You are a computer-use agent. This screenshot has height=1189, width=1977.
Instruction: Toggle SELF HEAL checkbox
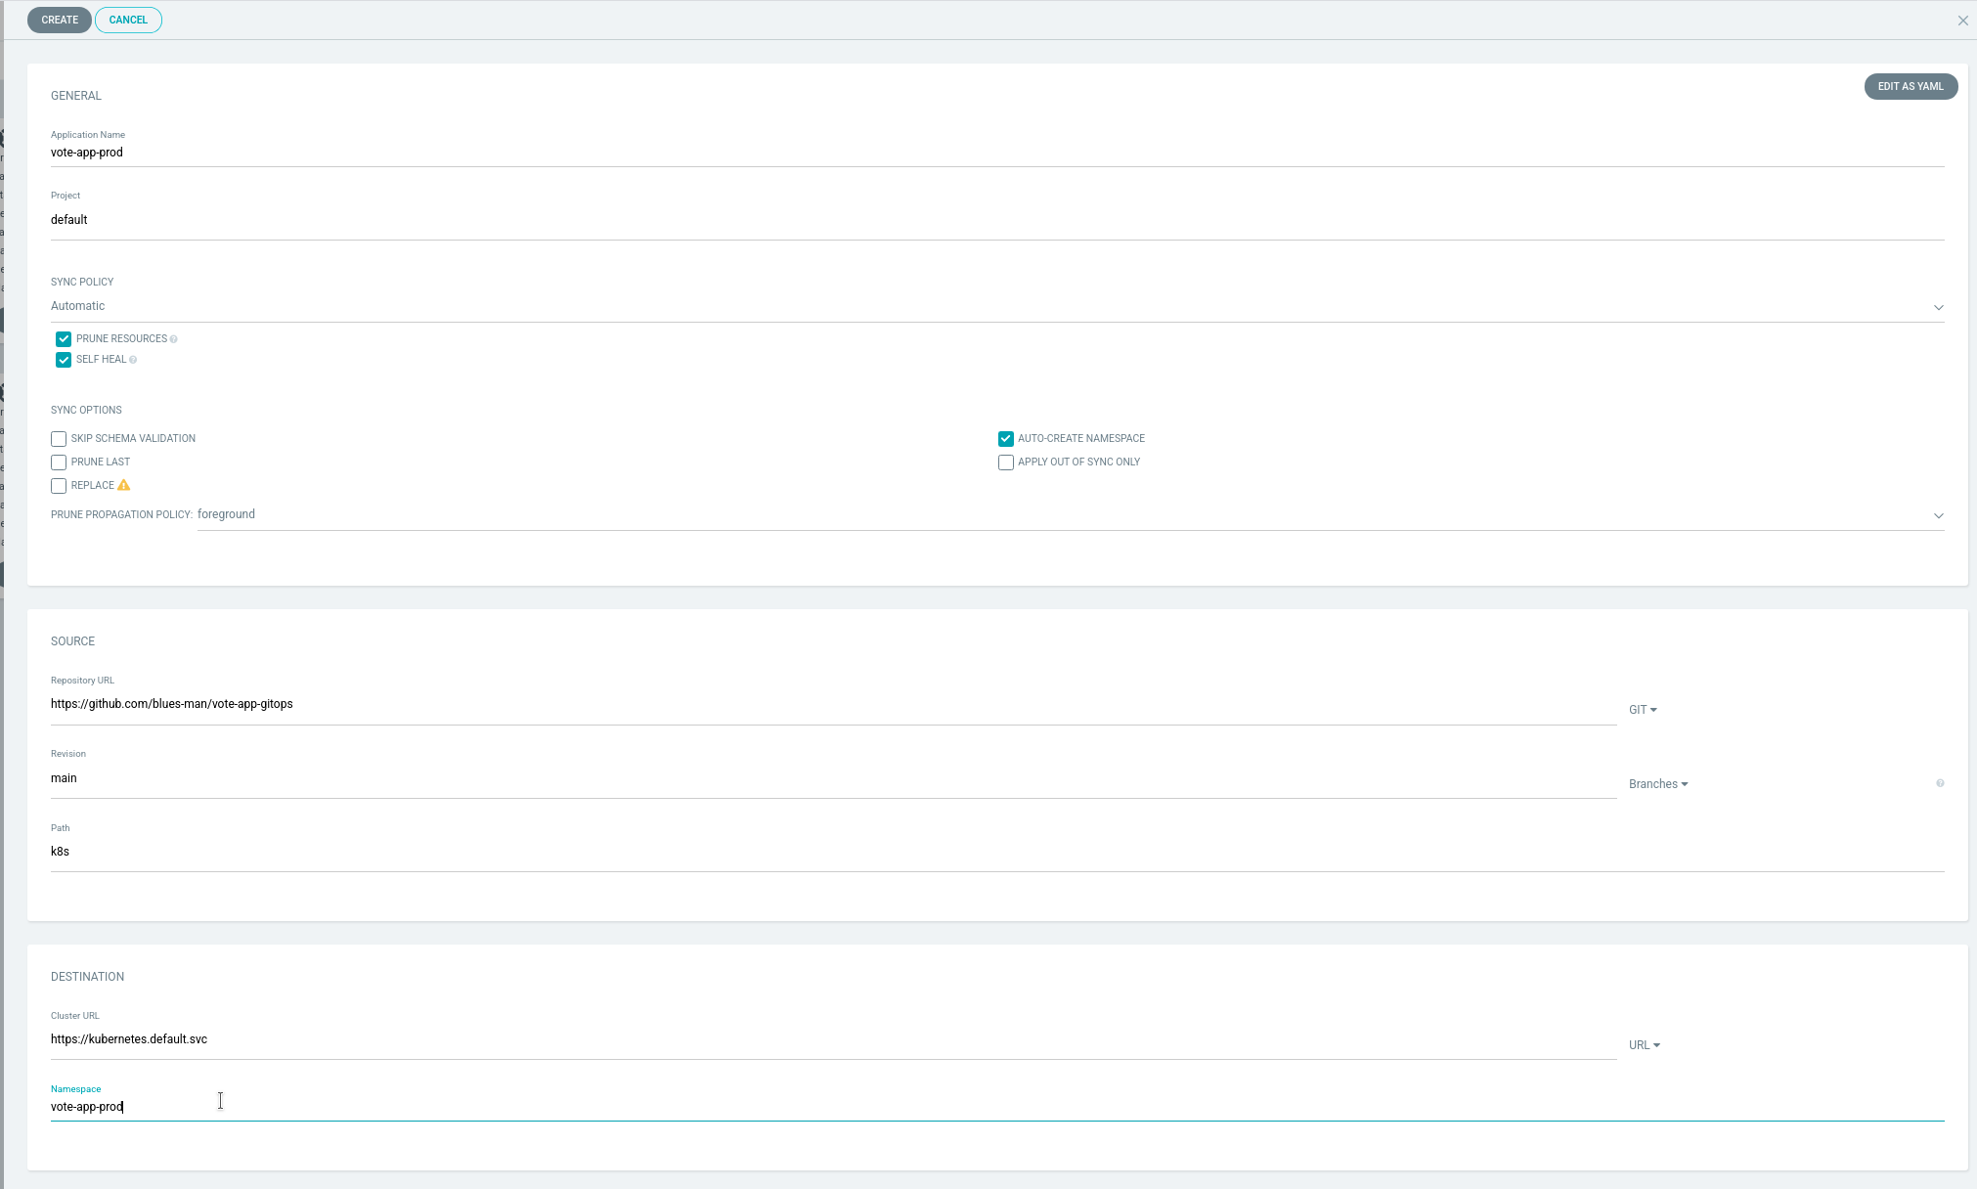coord(64,359)
